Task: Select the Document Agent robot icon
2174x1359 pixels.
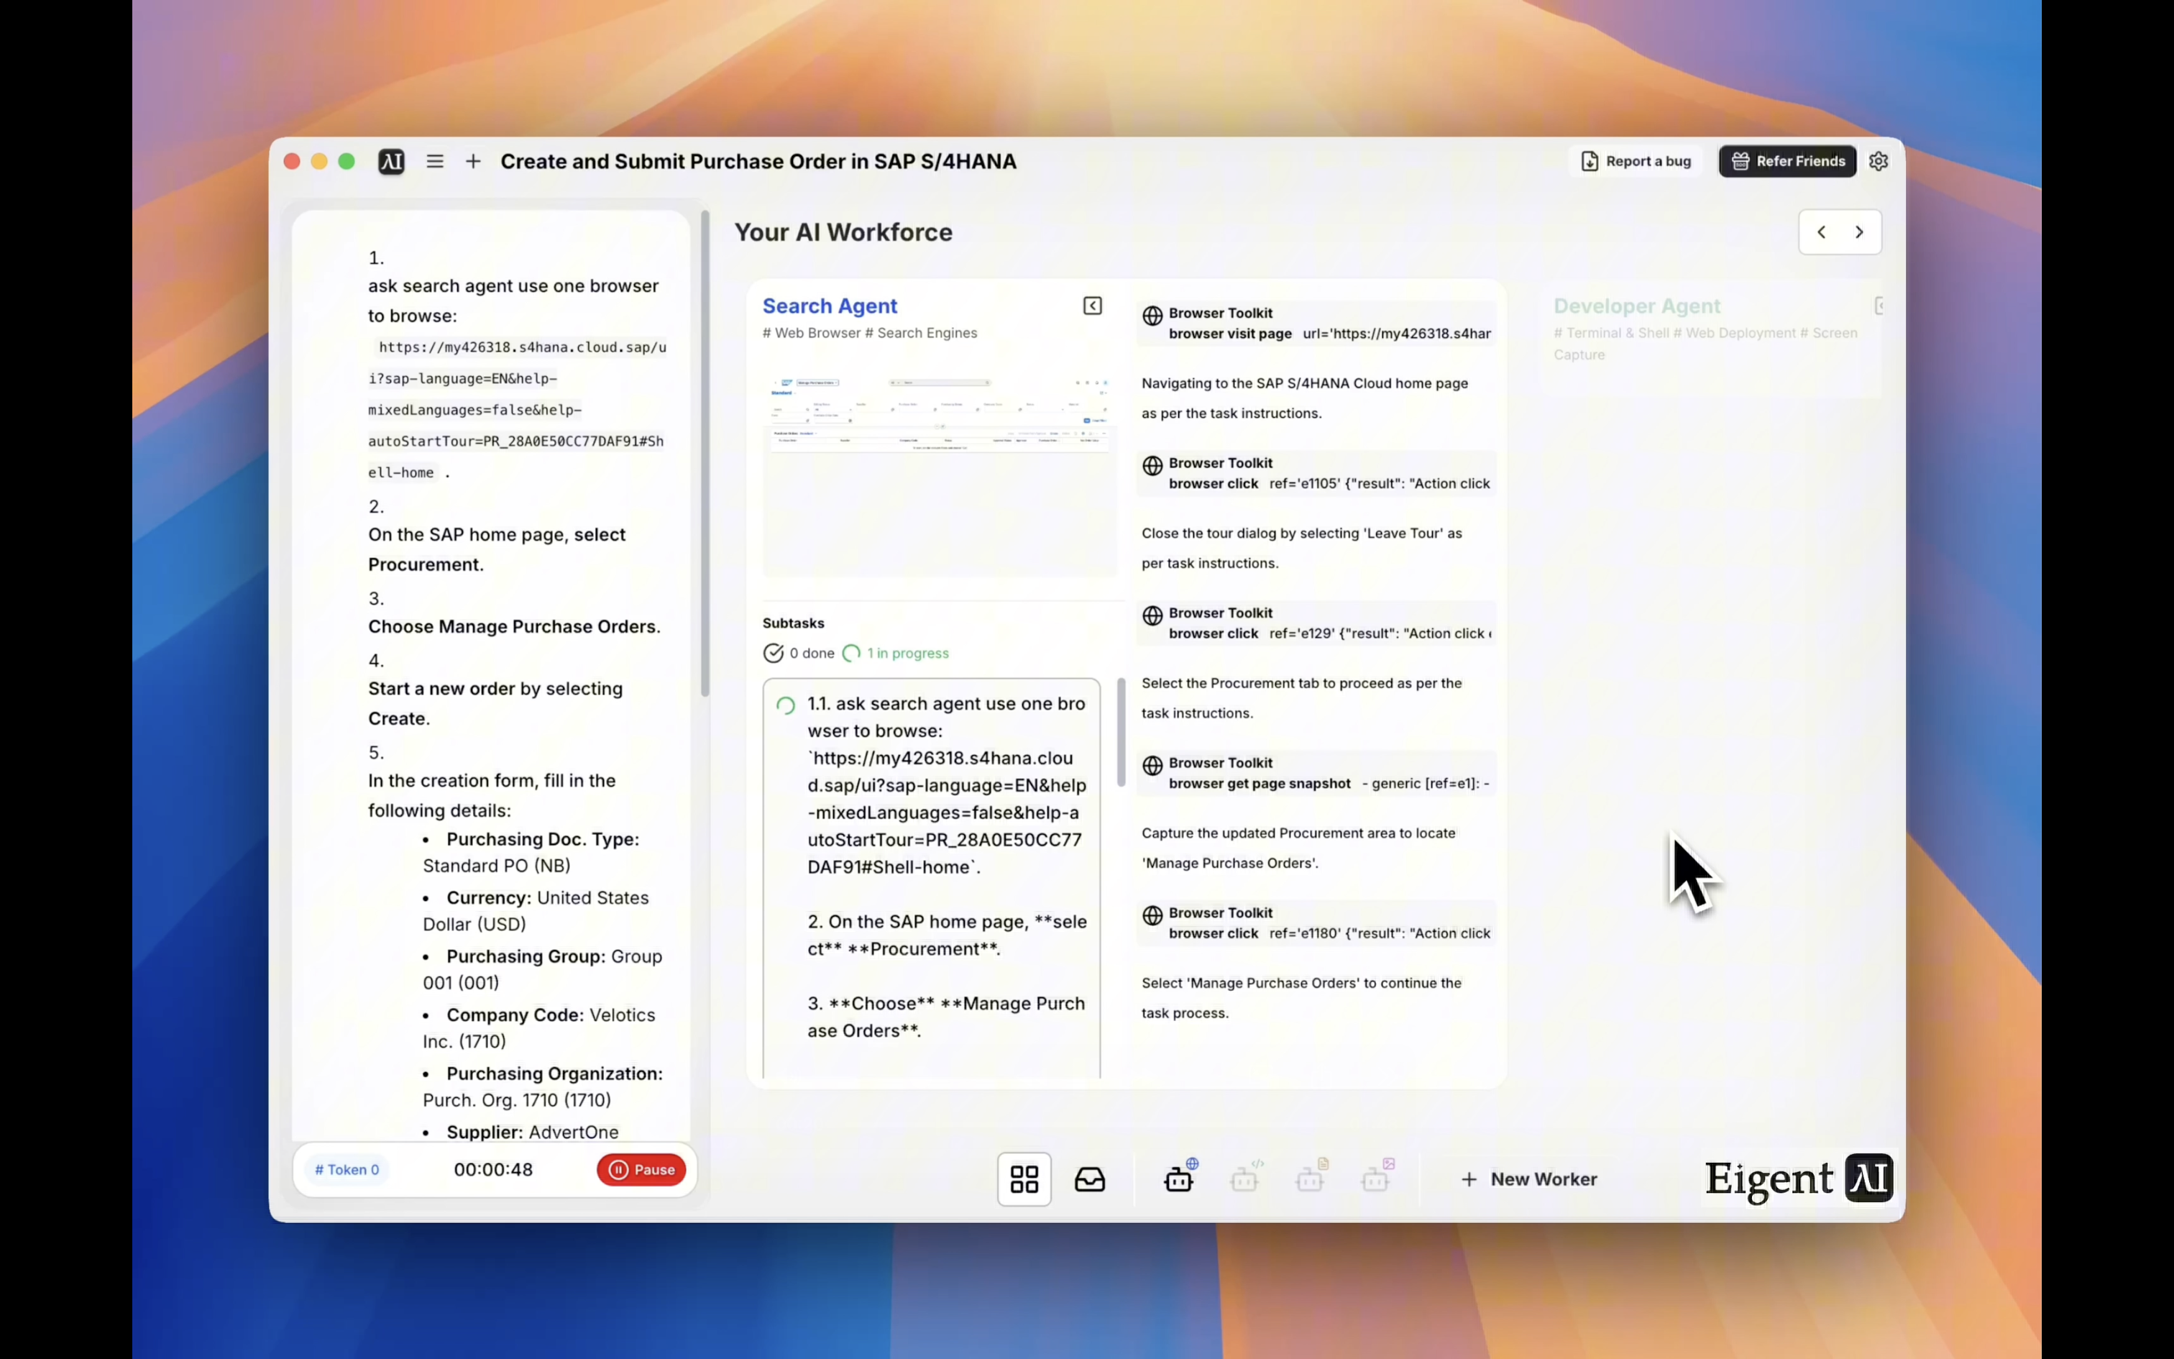Action: coord(1311,1176)
